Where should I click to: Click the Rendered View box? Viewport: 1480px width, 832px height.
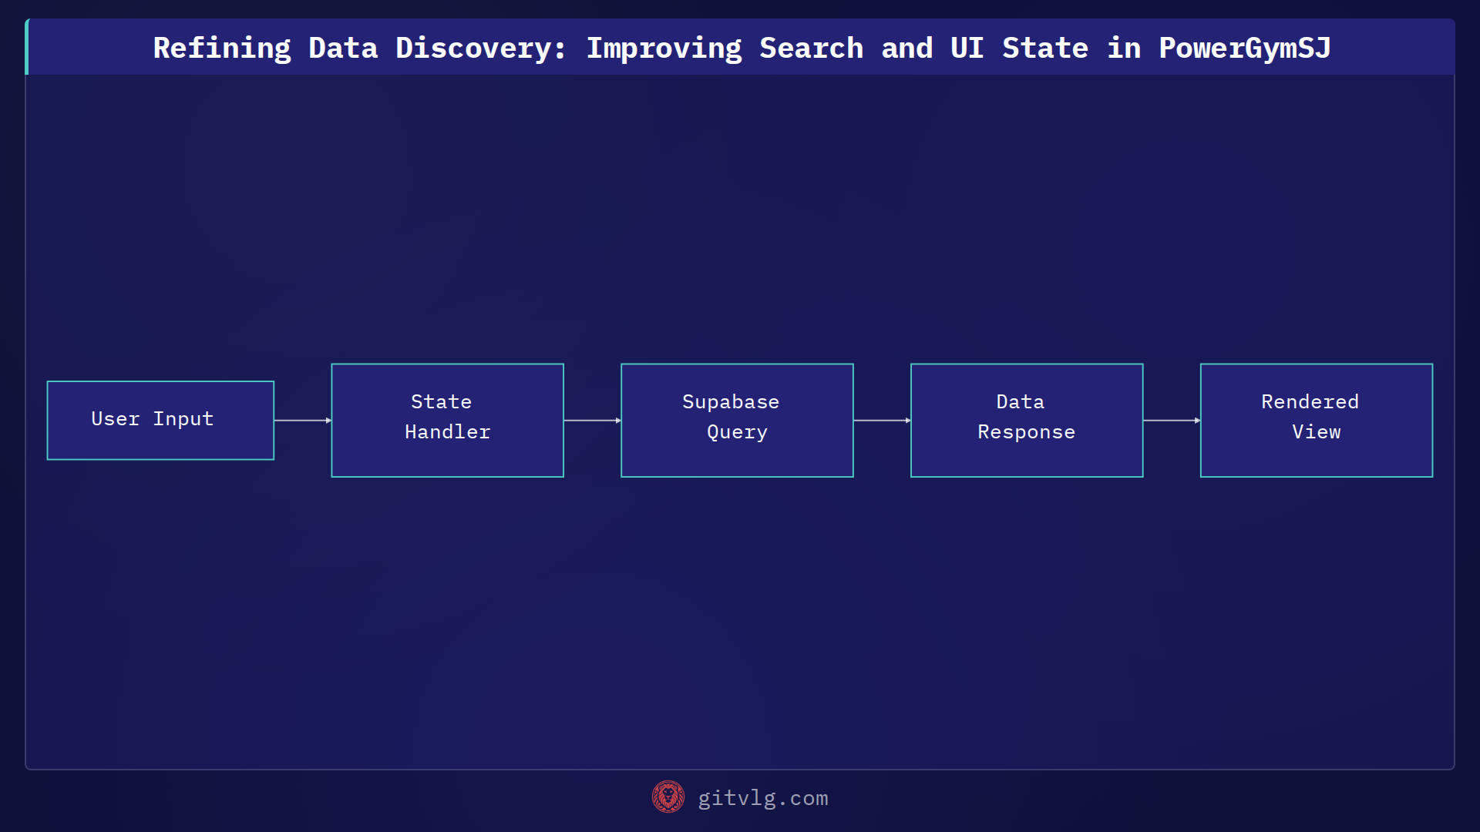click(1317, 421)
